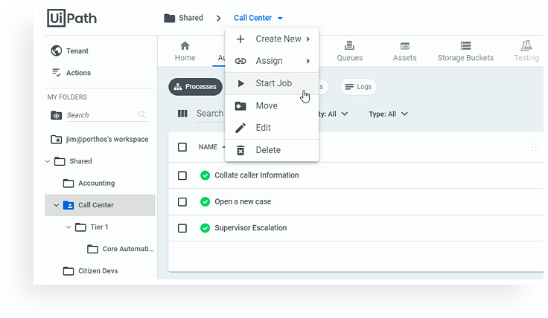
Task: Go to the Assets tab
Action: click(x=405, y=51)
